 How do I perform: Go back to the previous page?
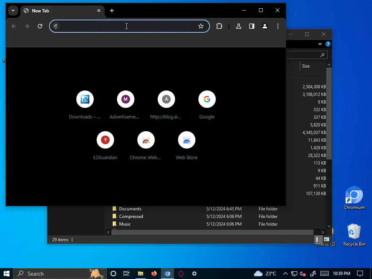click(14, 26)
